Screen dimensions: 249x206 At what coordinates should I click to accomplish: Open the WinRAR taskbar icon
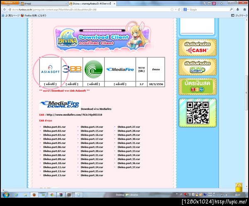tap(61, 195)
